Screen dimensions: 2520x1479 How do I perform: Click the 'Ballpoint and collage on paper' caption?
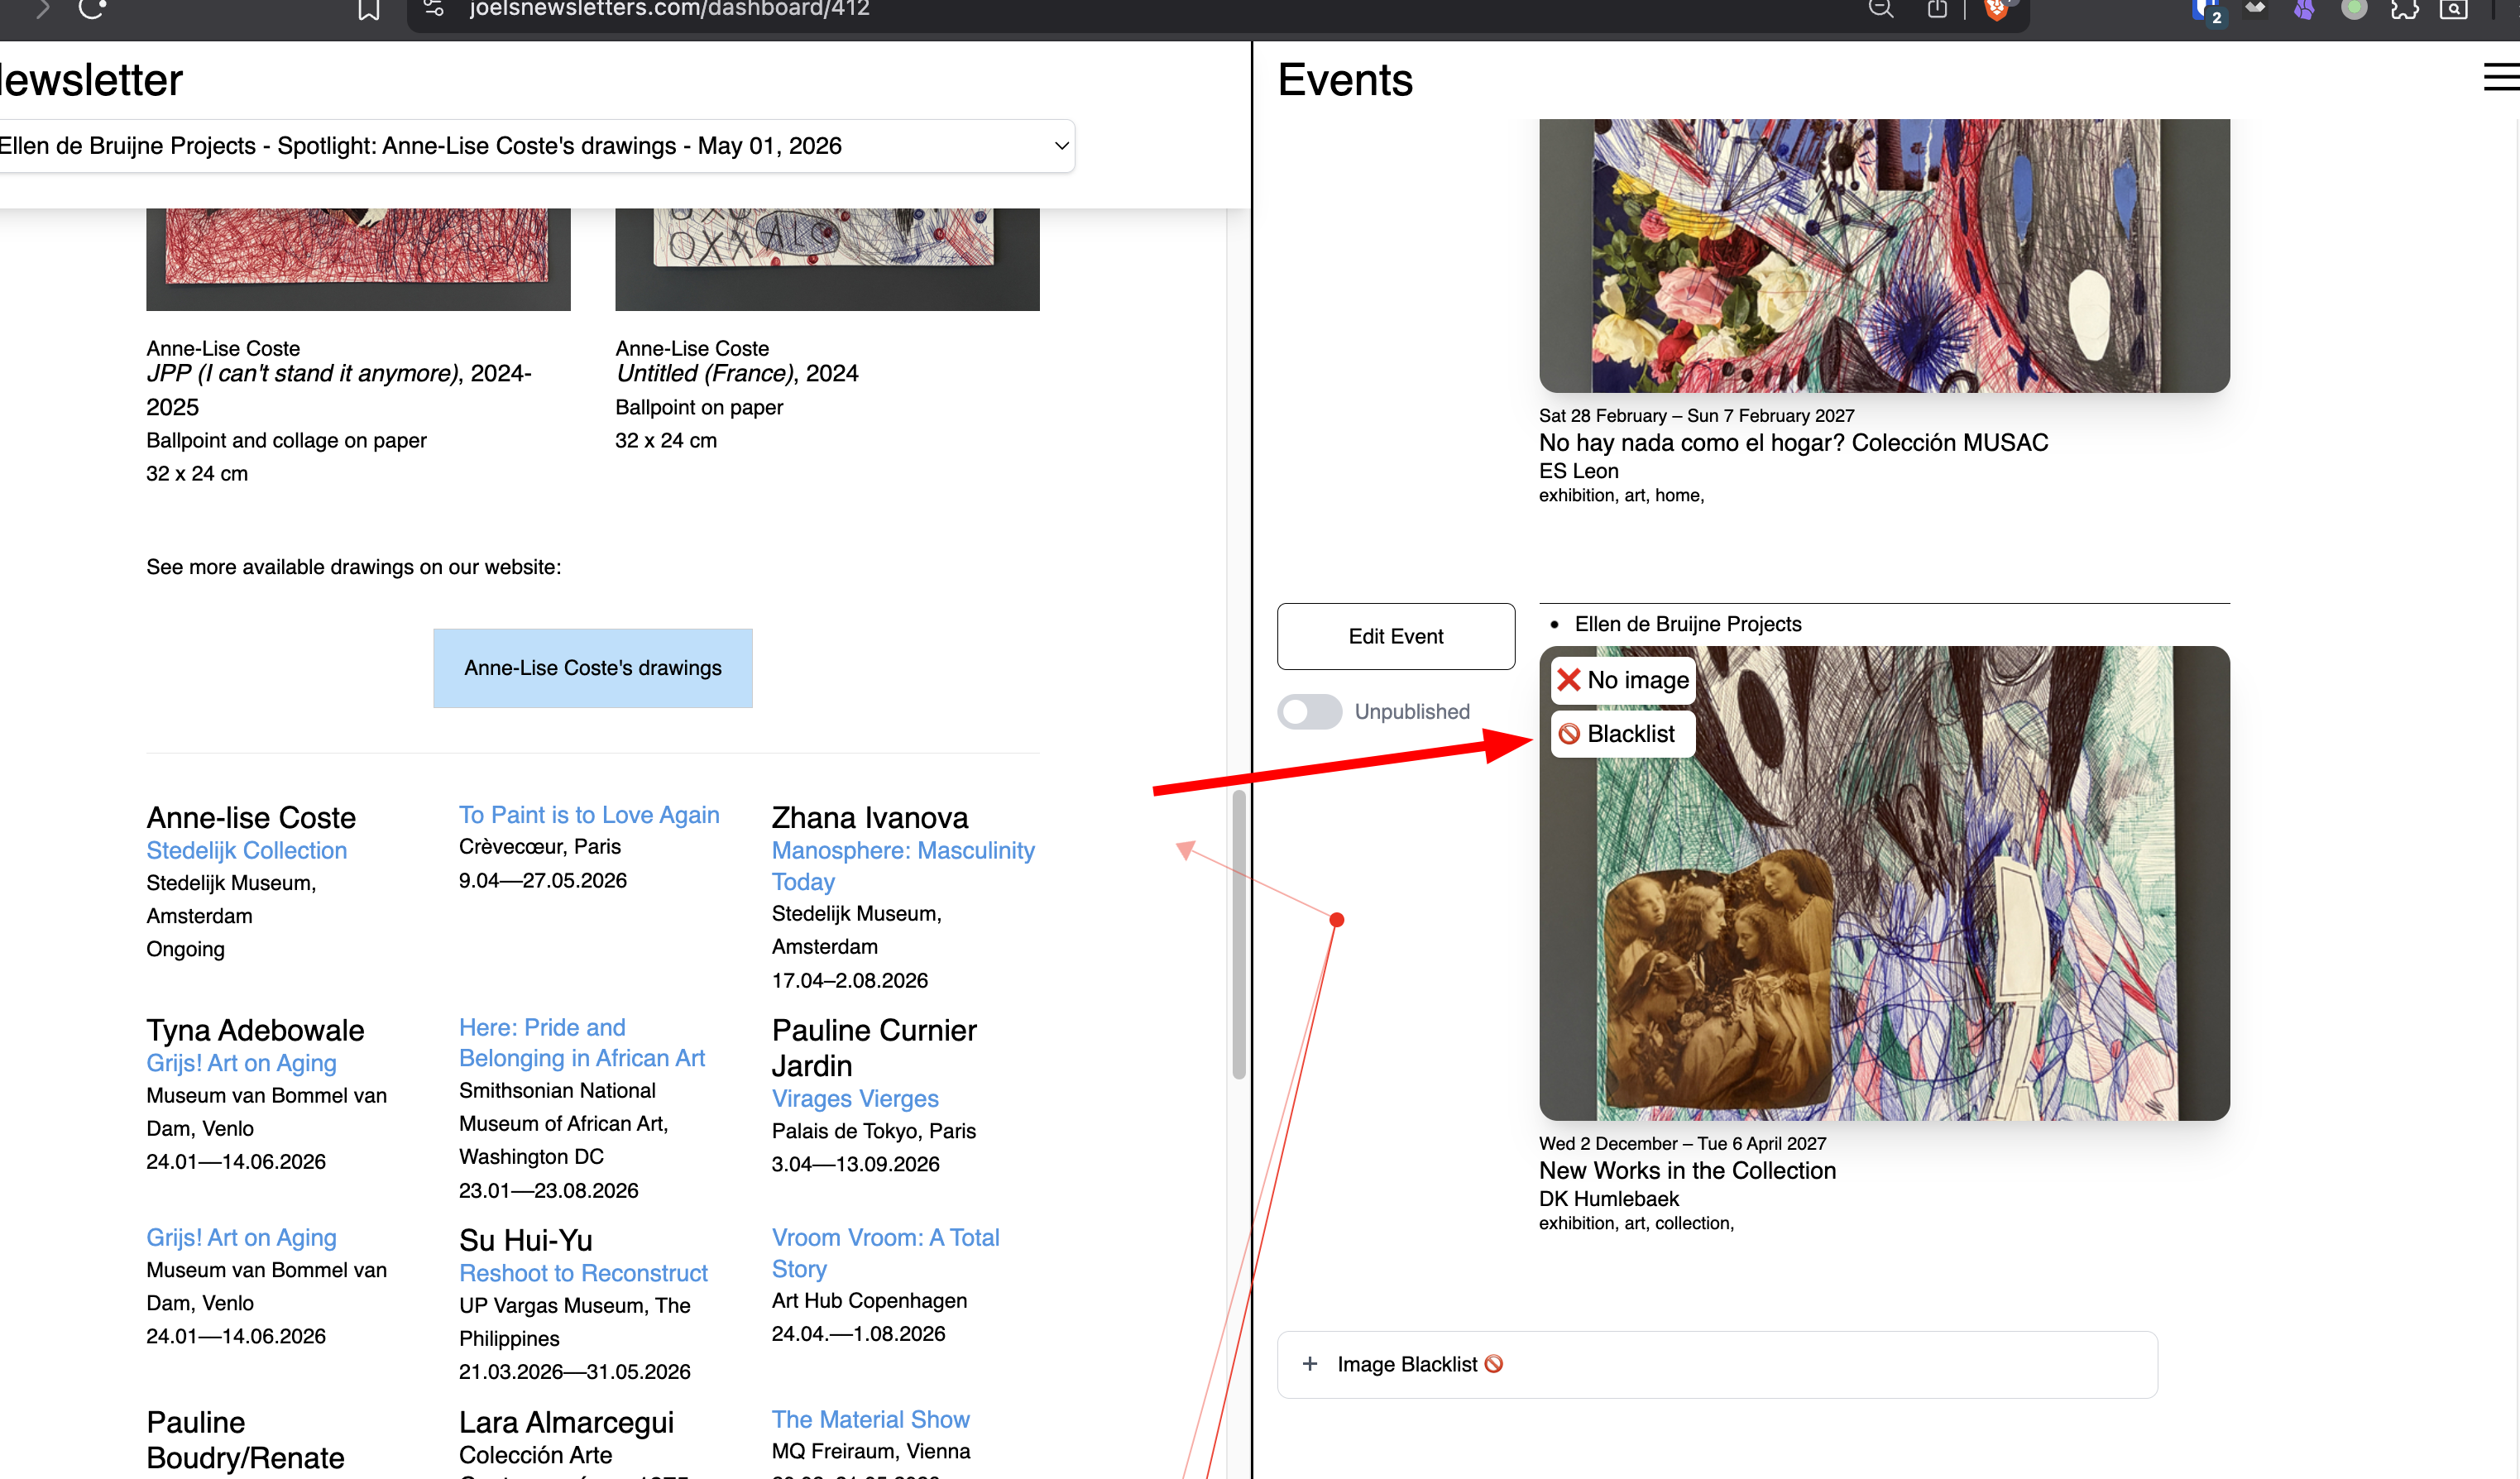(287, 440)
